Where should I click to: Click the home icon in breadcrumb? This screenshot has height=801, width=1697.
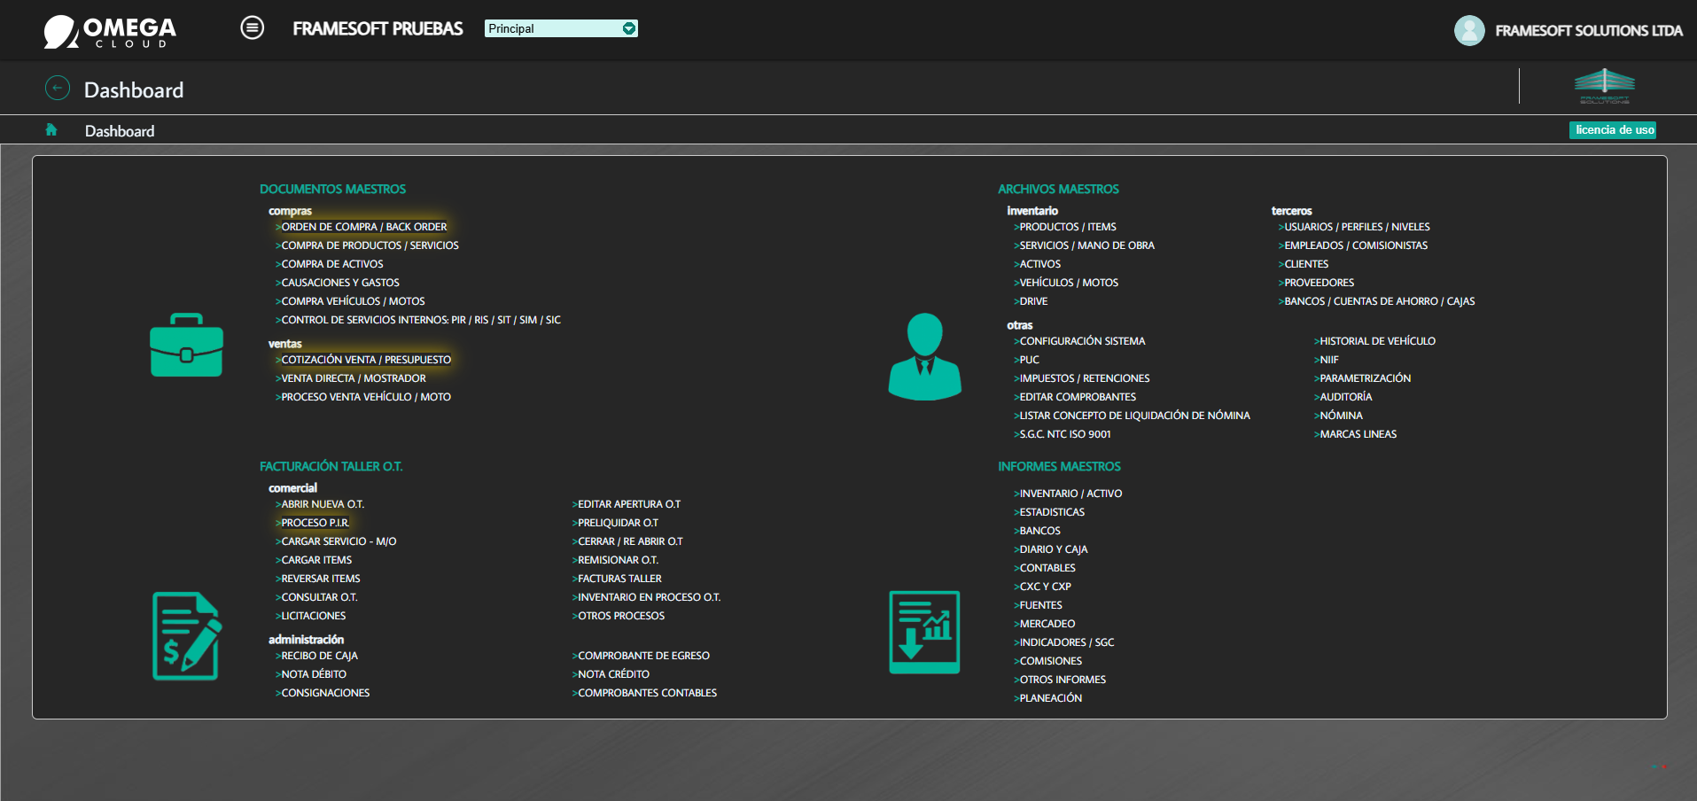coord(51,130)
